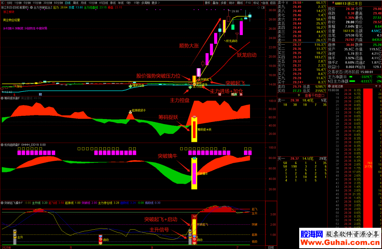Screen dimensions: 382x249
Task: Click the 统计 statistics button
Action: [232, 3]
